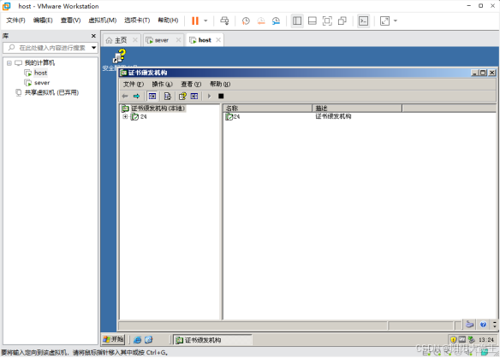Open the library search dropdown arrow
This screenshot has height=358, width=500.
94,48
